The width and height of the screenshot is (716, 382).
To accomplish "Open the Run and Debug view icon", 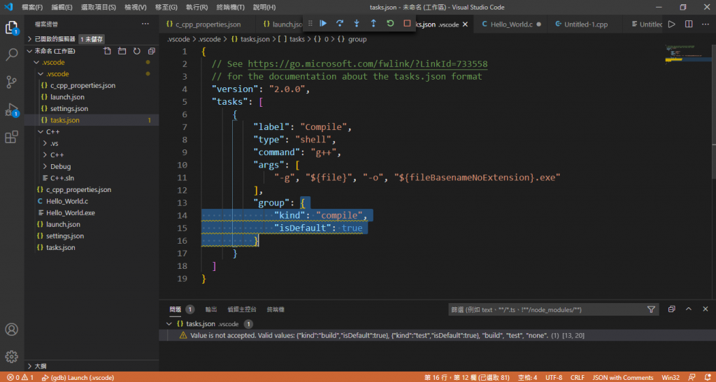I will [11, 110].
